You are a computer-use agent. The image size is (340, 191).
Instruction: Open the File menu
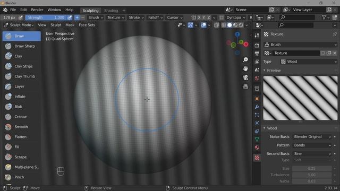point(13,10)
